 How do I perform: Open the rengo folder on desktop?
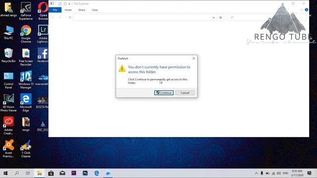coord(26,124)
